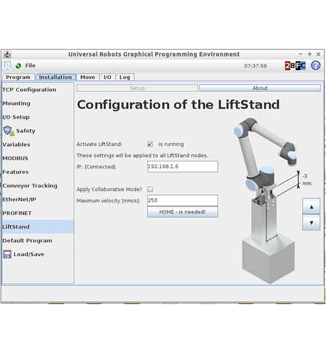Maximize the window with the plus button
The image size is (326, 353).
(309, 54)
